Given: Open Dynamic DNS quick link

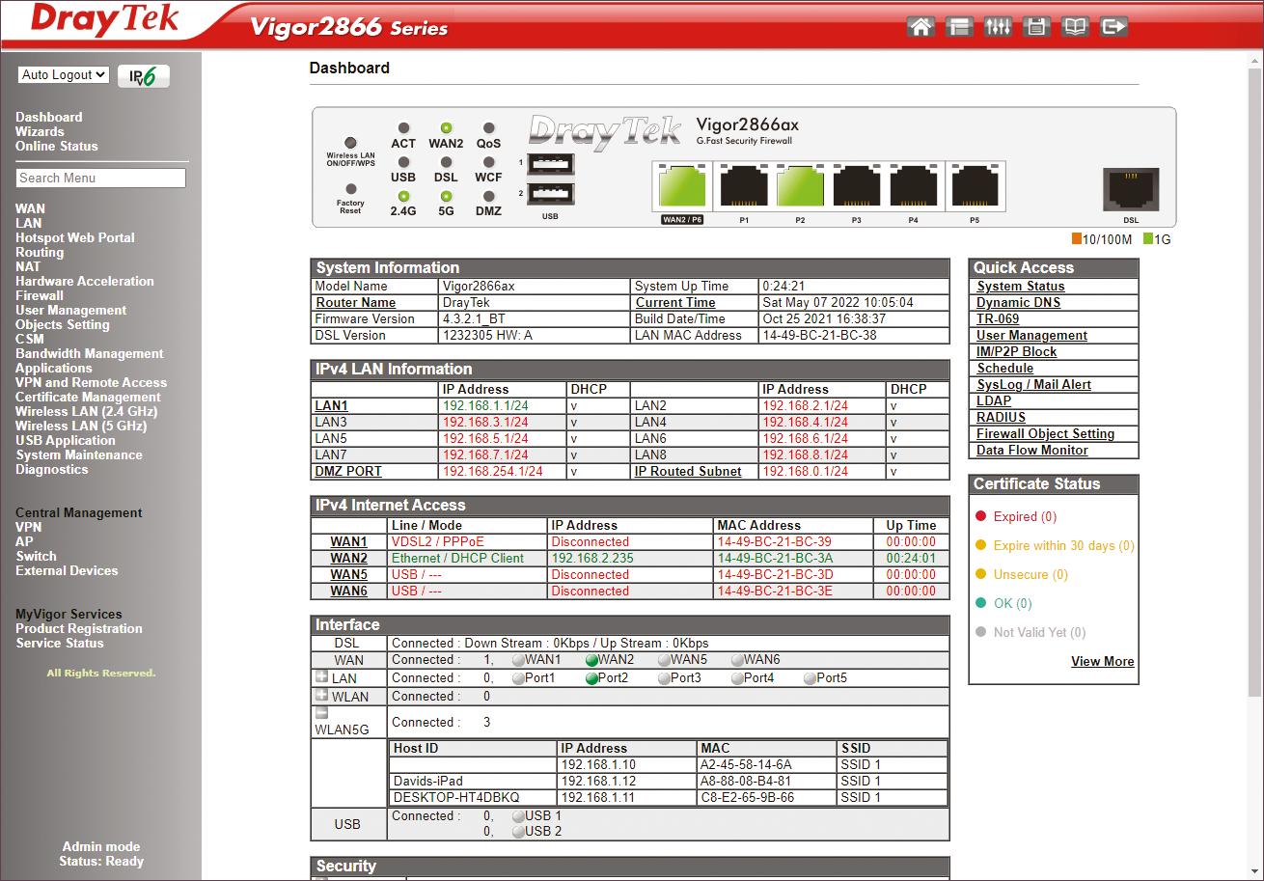Looking at the screenshot, I should (1018, 302).
